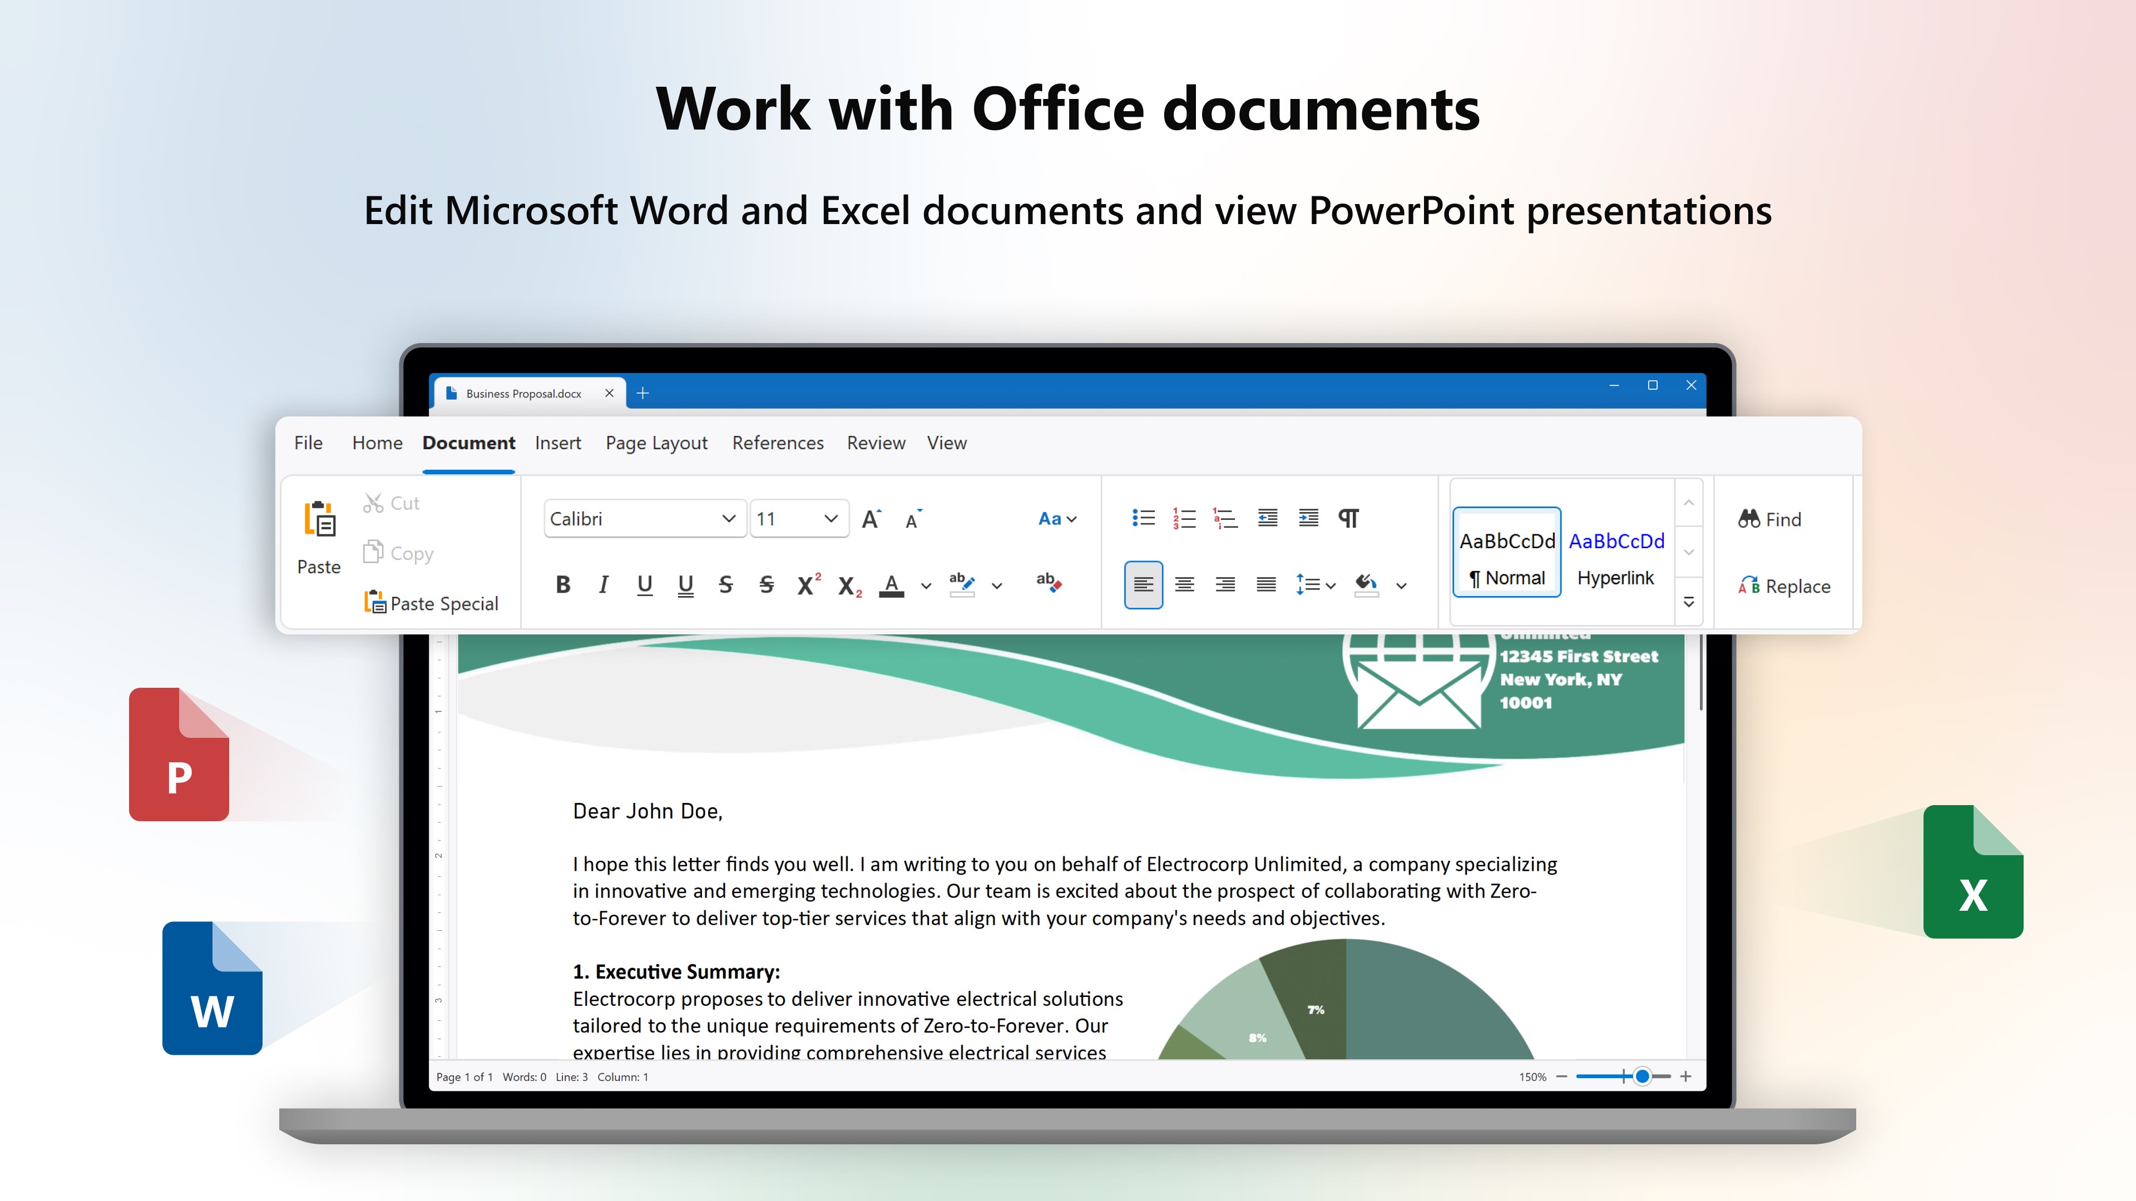The height and width of the screenshot is (1201, 2136).
Task: Apply subscript formatting
Action: 849,586
